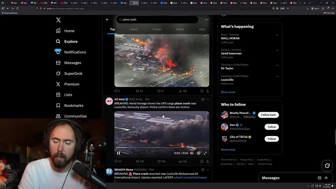336x189 pixels.
Task: Switch to the Lists search tab
Action: point(202,29)
